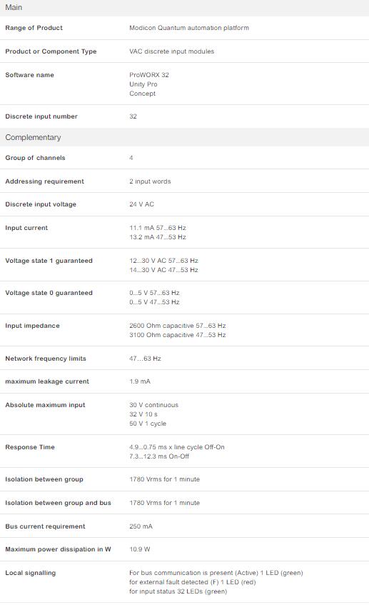Click the 2 input words value
Viewport: 369px width, 605px height.
(150, 181)
